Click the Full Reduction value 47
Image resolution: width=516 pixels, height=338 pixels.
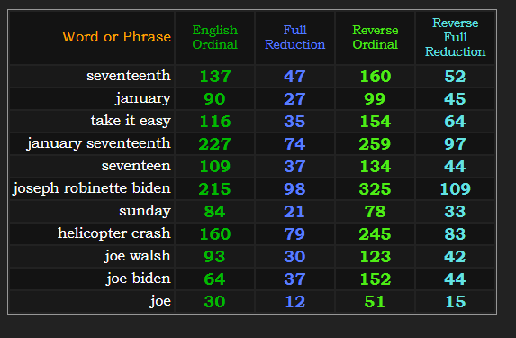click(294, 77)
